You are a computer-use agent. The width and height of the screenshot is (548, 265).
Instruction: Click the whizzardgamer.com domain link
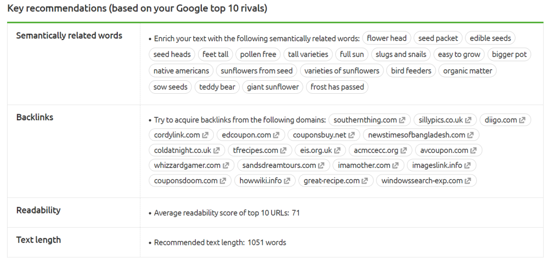pyautogui.click(x=187, y=165)
